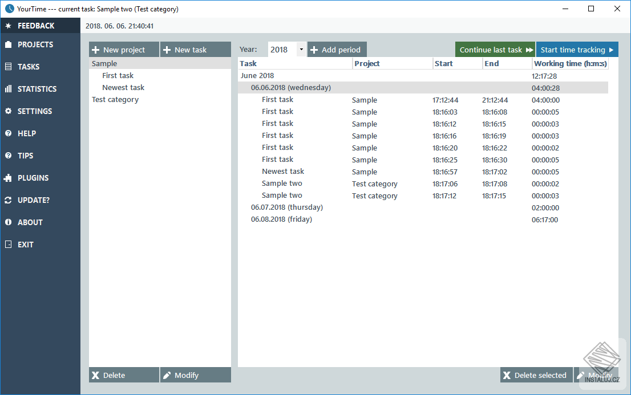Click Start time tracking button

pyautogui.click(x=577, y=50)
